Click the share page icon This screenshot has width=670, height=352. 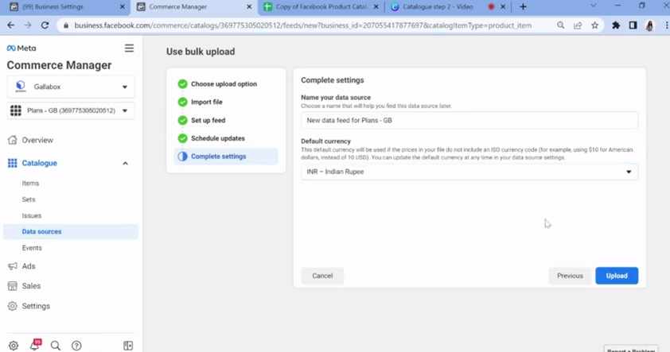pos(578,25)
